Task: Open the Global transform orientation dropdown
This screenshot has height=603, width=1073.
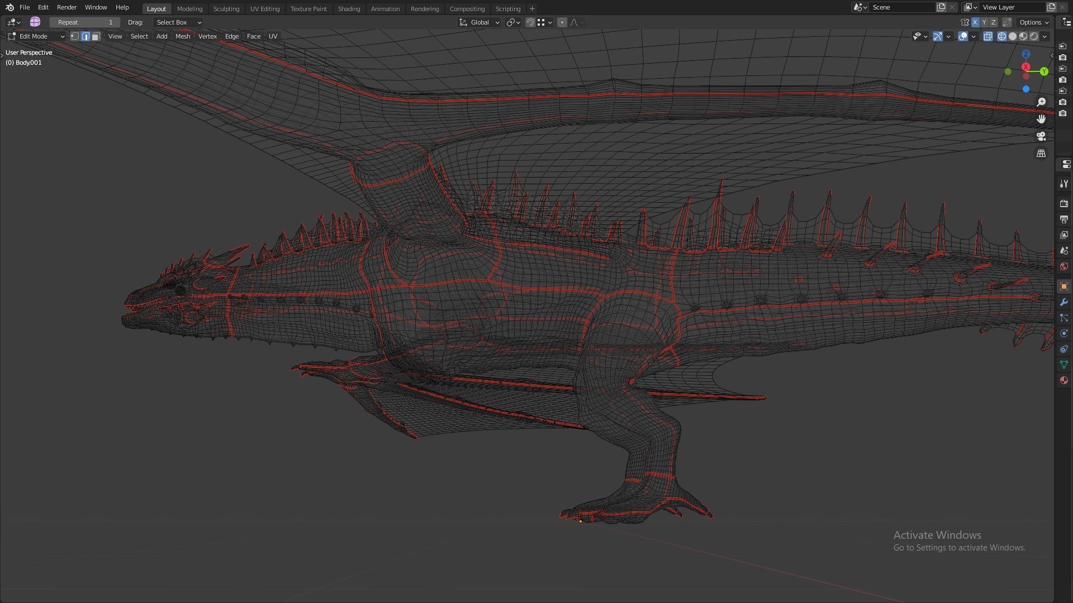Action: pyautogui.click(x=479, y=22)
